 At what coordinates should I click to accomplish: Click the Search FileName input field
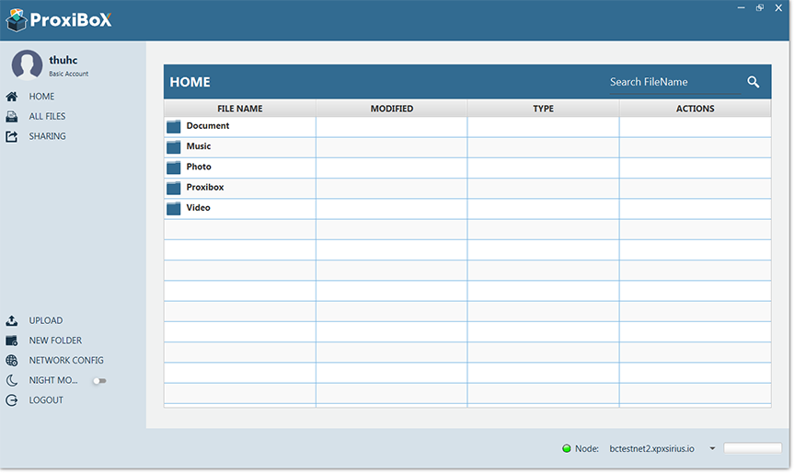pos(673,82)
